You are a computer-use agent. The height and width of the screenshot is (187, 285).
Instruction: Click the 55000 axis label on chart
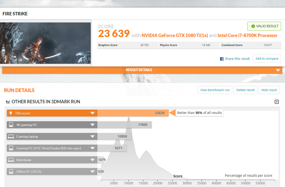pyautogui.click(x=260, y=183)
